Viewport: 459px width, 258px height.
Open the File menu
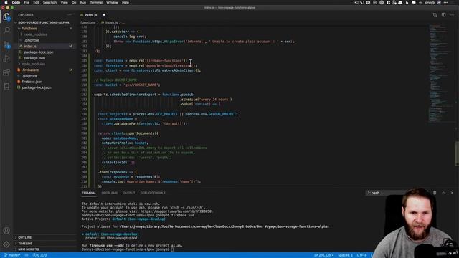click(27, 2)
